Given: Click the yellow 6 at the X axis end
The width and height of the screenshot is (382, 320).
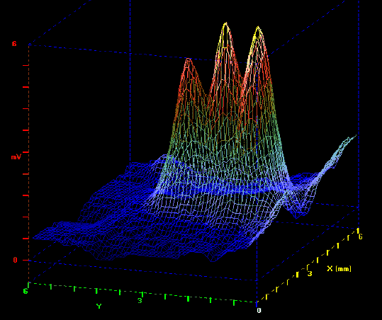Looking at the screenshot, I should (360, 236).
